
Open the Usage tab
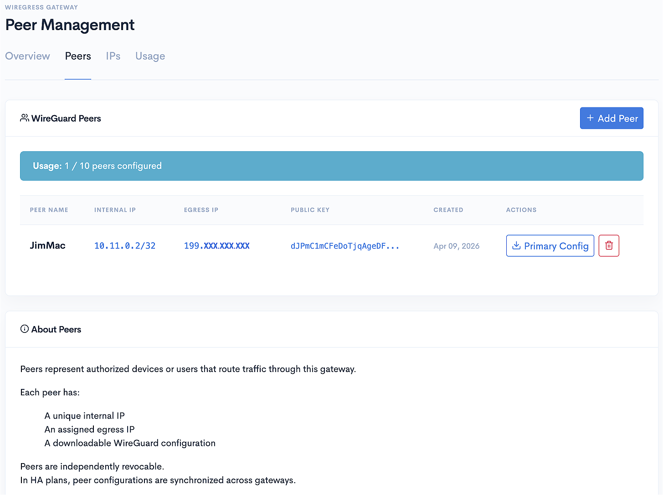point(150,56)
